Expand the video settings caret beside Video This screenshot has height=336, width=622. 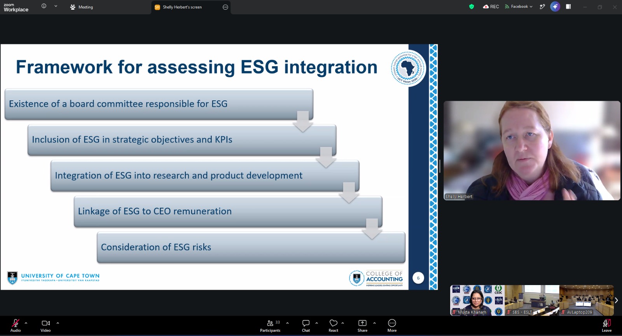[58, 323]
